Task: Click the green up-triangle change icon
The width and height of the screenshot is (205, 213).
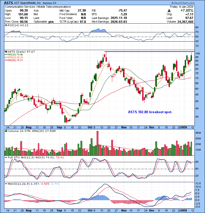Action: [169, 11]
